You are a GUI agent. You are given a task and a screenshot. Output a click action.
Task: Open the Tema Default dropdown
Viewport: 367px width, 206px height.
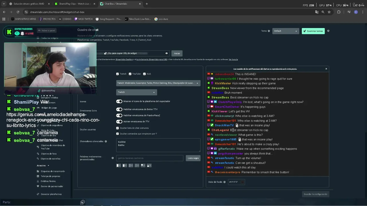pos(286,31)
